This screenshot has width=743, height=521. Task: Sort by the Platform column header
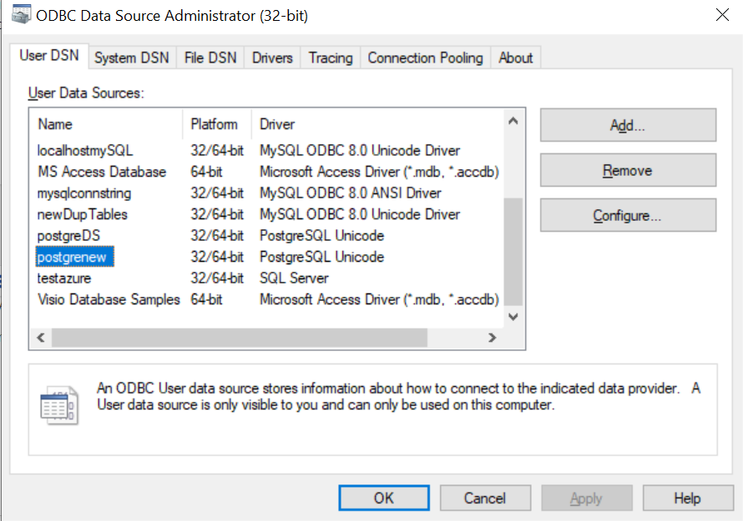click(x=217, y=124)
